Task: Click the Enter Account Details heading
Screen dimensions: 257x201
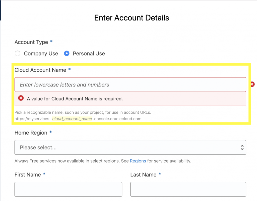Action: [132, 18]
